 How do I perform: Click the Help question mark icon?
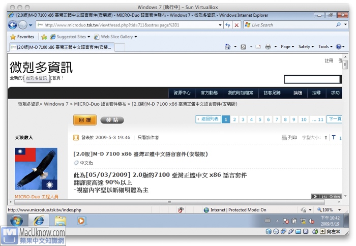(x=339, y=47)
